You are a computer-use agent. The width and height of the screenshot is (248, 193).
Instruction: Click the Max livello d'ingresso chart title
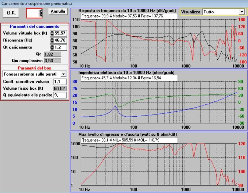point(128,134)
